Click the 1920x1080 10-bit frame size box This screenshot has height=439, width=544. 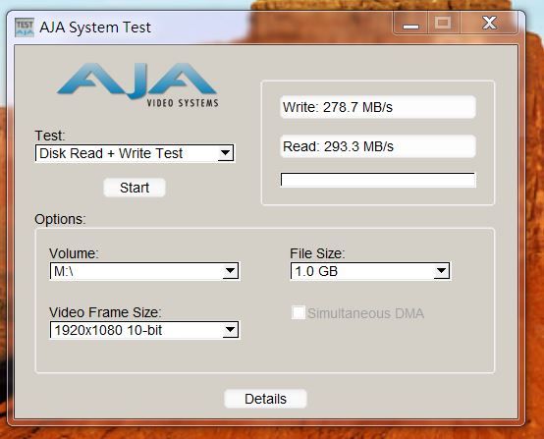tap(144, 330)
